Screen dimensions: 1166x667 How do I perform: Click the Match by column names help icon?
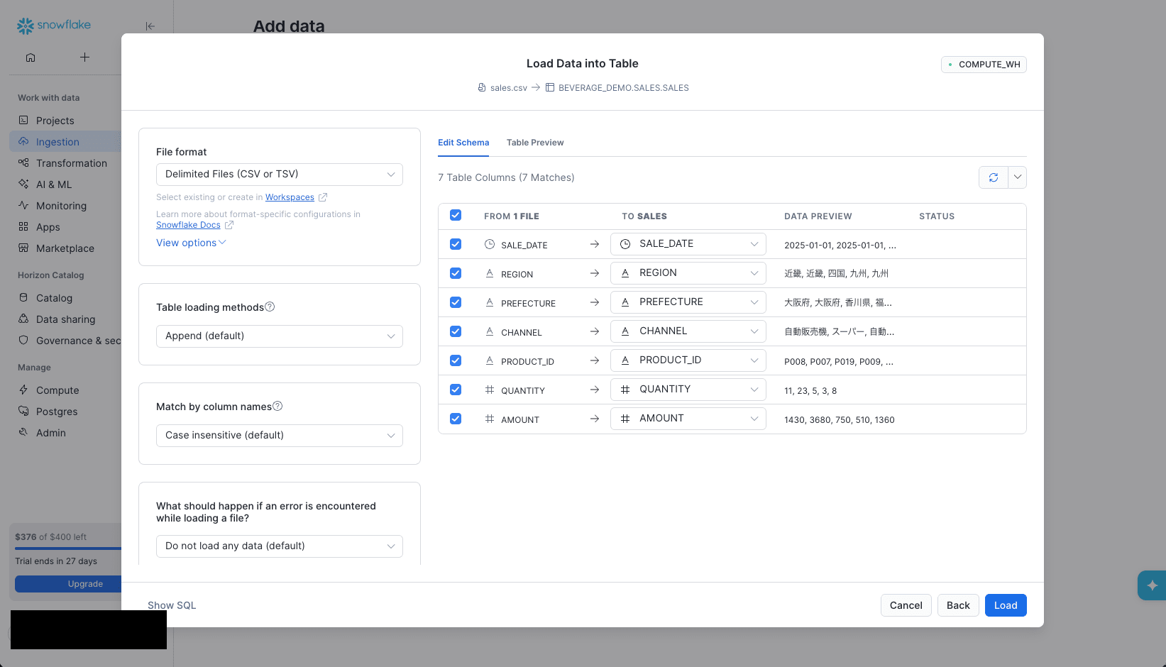[x=277, y=406]
